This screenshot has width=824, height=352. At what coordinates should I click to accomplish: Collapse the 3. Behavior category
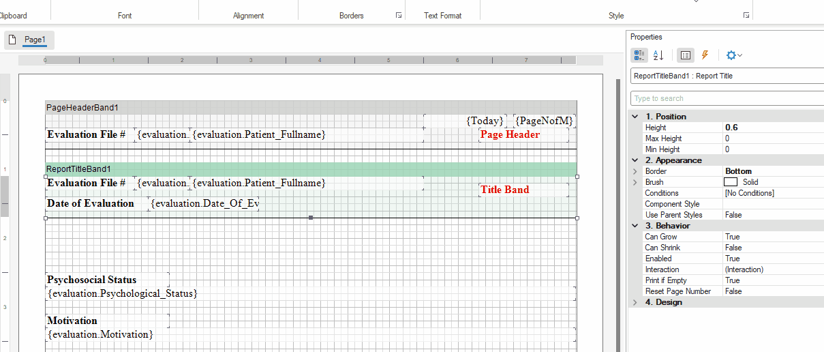637,226
